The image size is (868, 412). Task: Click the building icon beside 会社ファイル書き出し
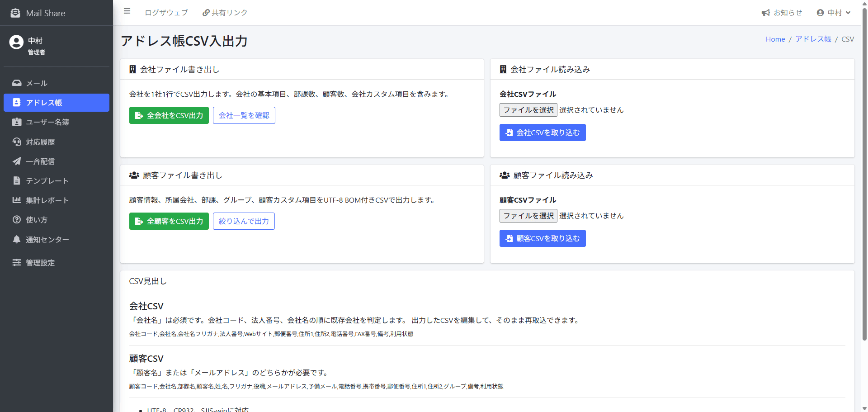coord(132,69)
